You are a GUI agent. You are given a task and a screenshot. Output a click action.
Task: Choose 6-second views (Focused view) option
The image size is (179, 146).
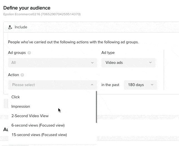point(38,125)
